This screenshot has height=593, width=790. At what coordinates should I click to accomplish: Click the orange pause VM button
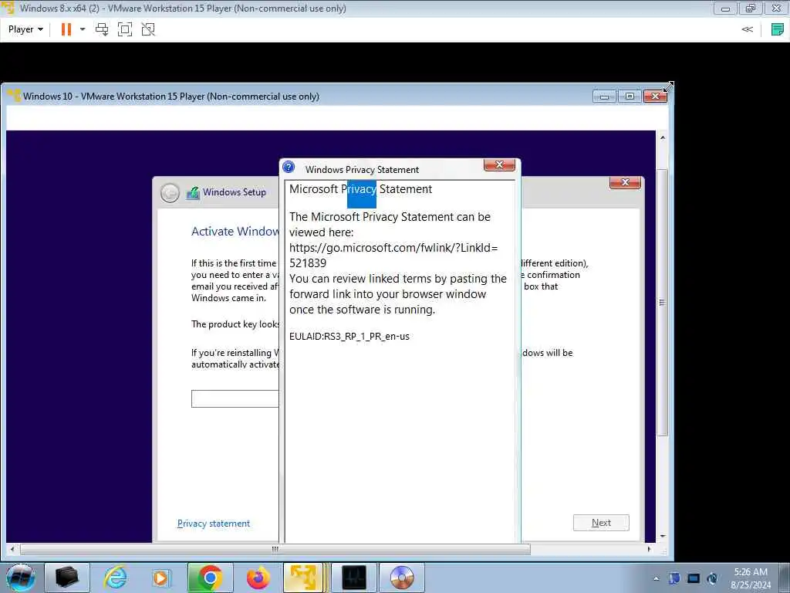(x=66, y=29)
